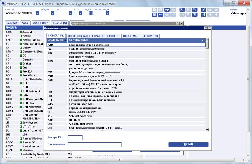Open the ПОИСК FI VIN dropdown
Viewport: 252px width, 164px height.
click(x=37, y=13)
